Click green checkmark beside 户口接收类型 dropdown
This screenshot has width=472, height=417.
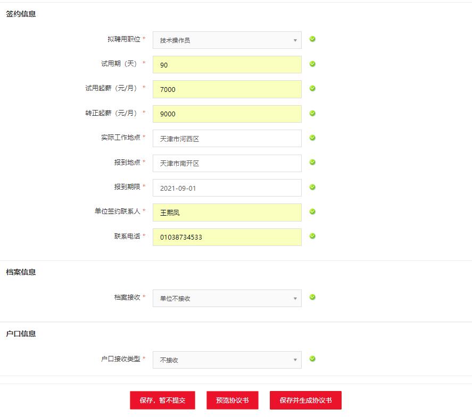(x=312, y=359)
